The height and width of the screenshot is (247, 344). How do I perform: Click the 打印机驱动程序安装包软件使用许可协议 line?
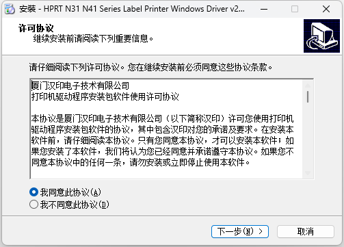click(105, 97)
